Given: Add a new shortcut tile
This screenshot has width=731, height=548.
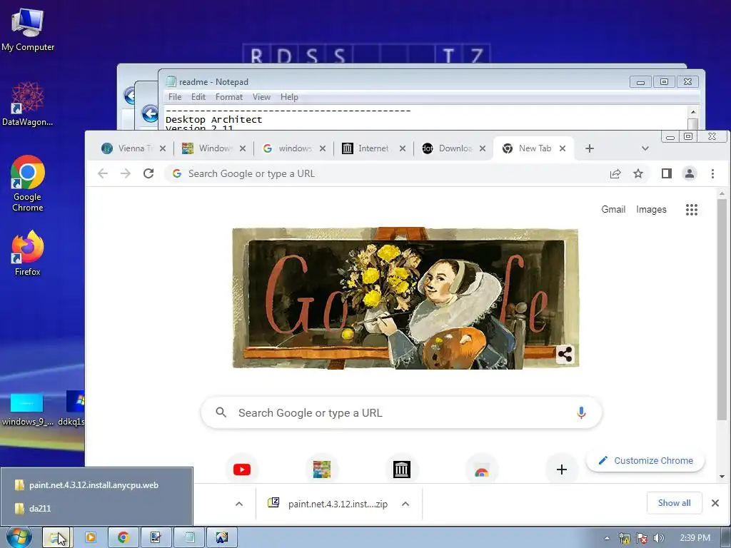Looking at the screenshot, I should click(x=562, y=470).
